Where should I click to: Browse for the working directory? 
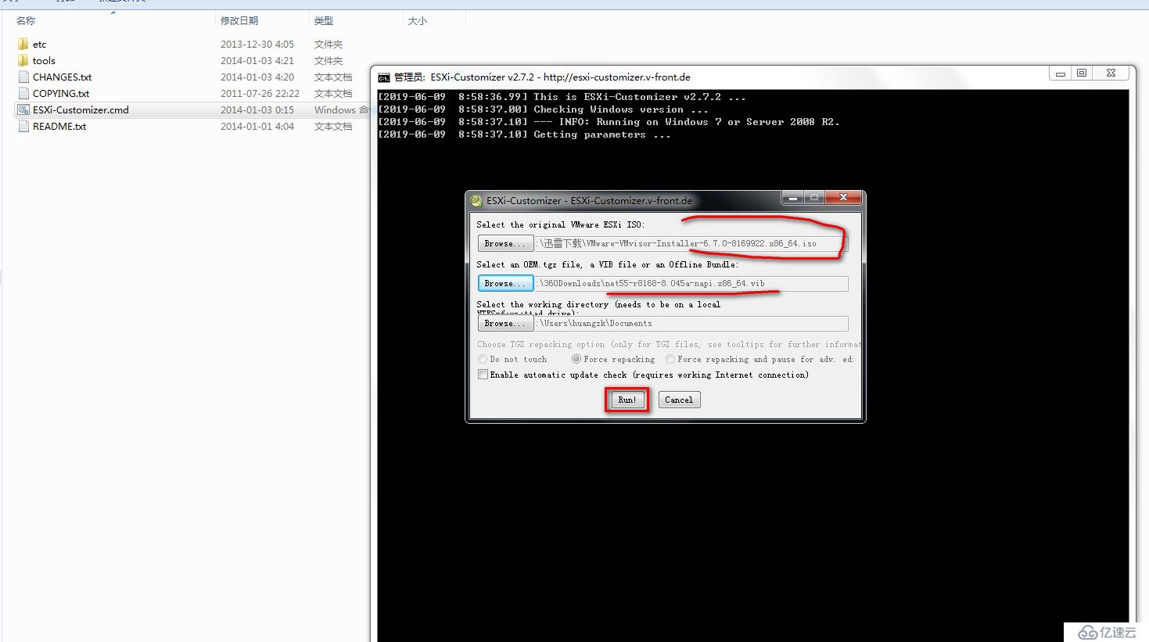[x=505, y=323]
